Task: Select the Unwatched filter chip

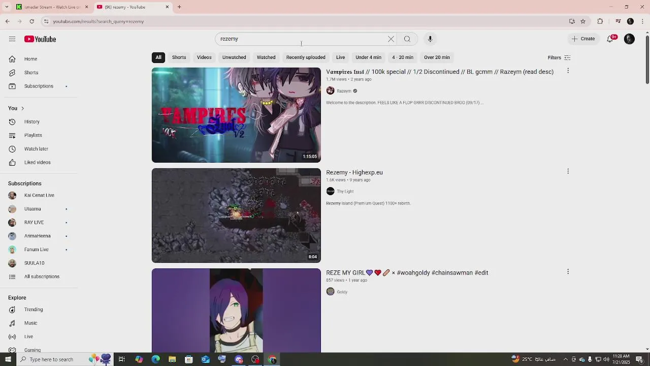Action: point(234,57)
